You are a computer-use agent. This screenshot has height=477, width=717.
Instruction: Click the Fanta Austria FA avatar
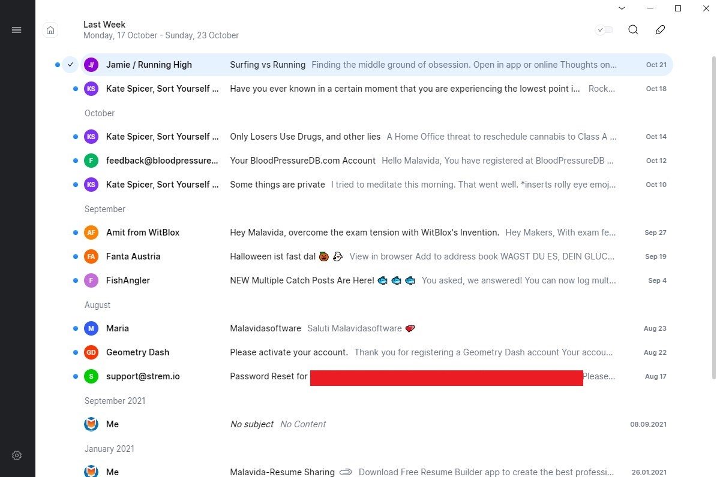point(91,256)
